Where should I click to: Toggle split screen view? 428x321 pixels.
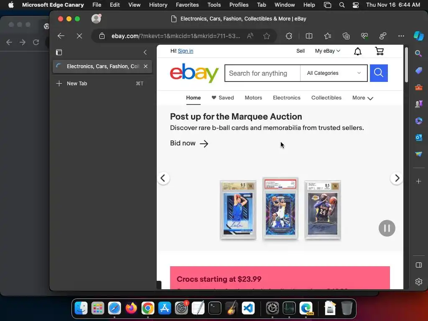click(309, 36)
